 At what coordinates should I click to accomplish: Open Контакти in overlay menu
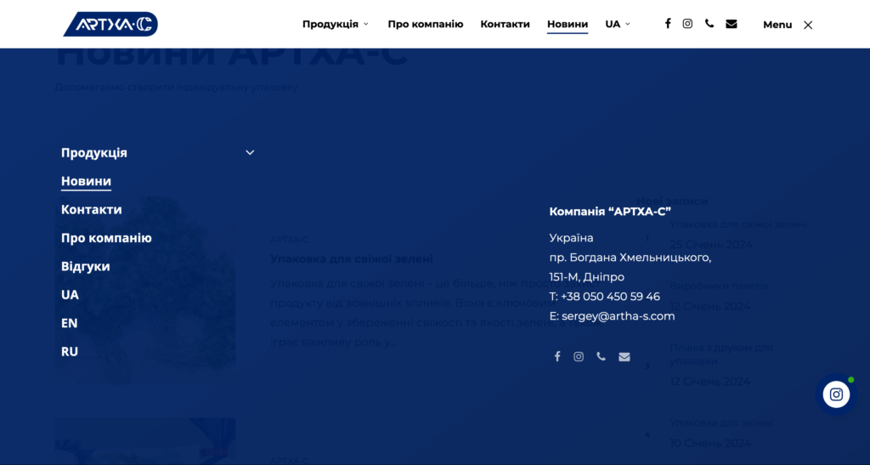[x=92, y=209]
